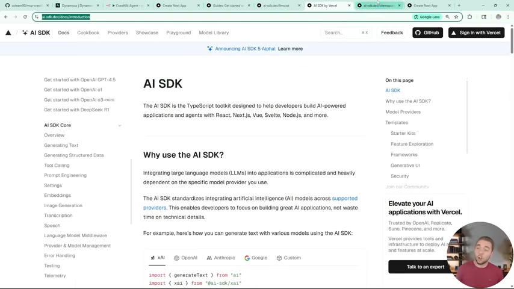The height and width of the screenshot is (289, 514).
Task: Select the Custom provider tab
Action: [x=288, y=258]
